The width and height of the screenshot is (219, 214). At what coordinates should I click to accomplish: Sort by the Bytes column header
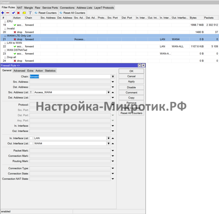tap(196, 18)
